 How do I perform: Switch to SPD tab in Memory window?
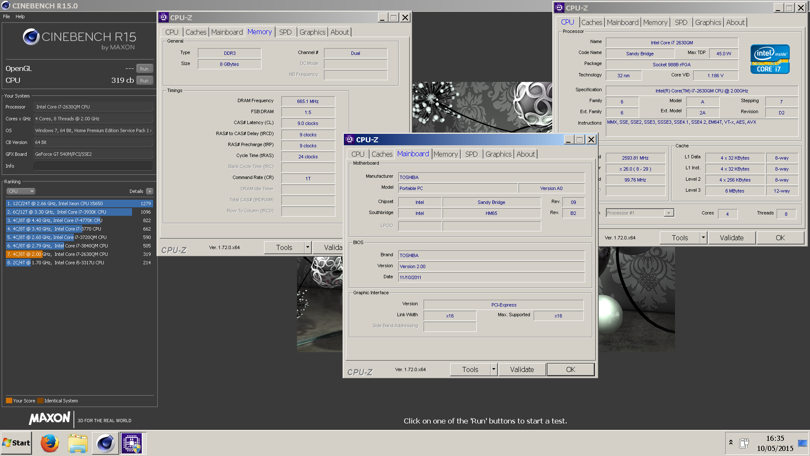pyautogui.click(x=285, y=32)
